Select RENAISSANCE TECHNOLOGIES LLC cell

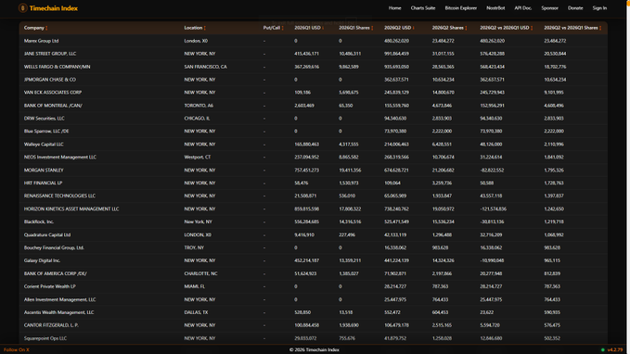pos(59,196)
